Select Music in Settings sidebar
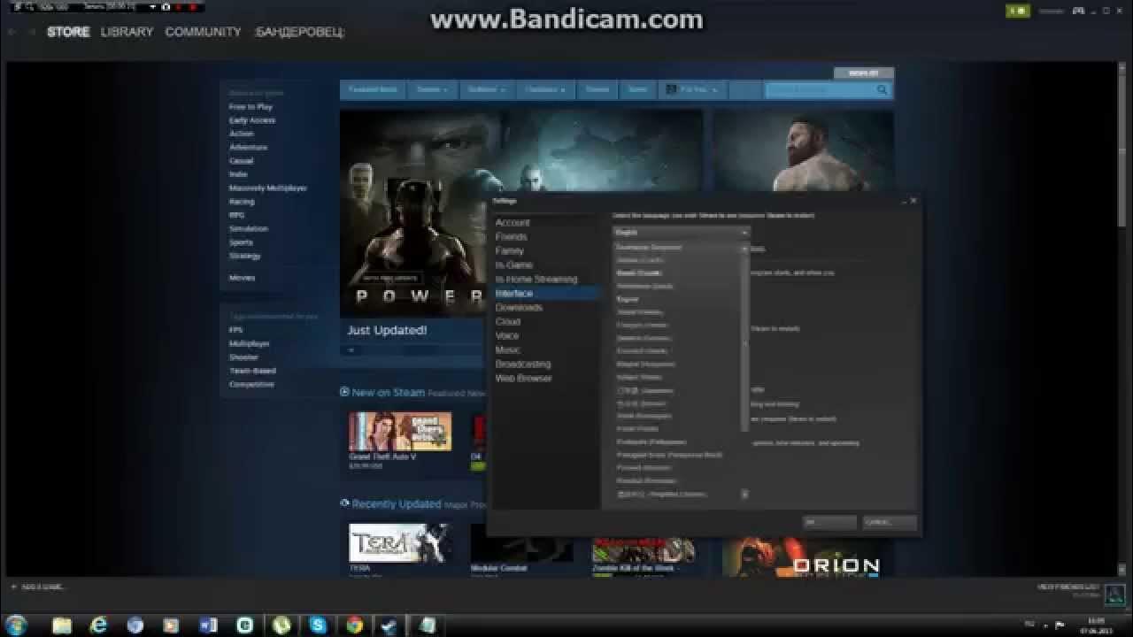The width and height of the screenshot is (1133, 637). (x=507, y=350)
